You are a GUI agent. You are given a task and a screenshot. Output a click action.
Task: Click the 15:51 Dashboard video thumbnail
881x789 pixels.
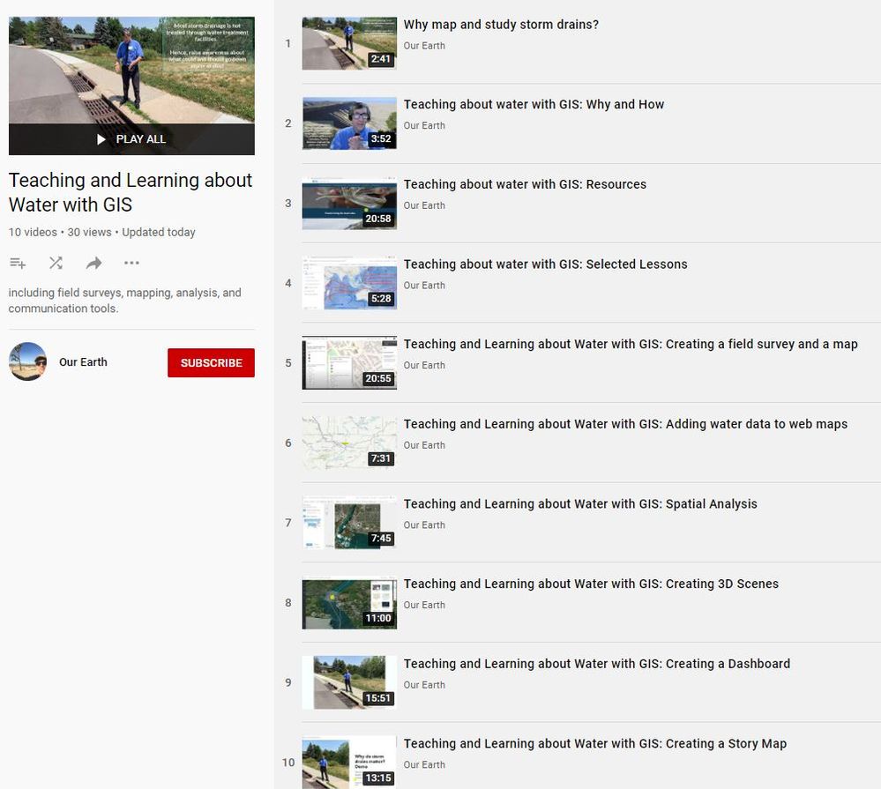[x=349, y=682]
